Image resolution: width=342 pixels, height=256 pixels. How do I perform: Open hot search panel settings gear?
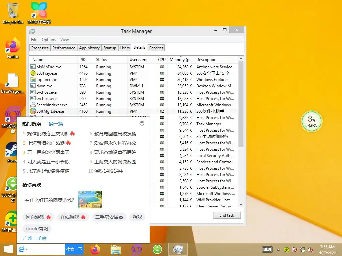[142, 123]
